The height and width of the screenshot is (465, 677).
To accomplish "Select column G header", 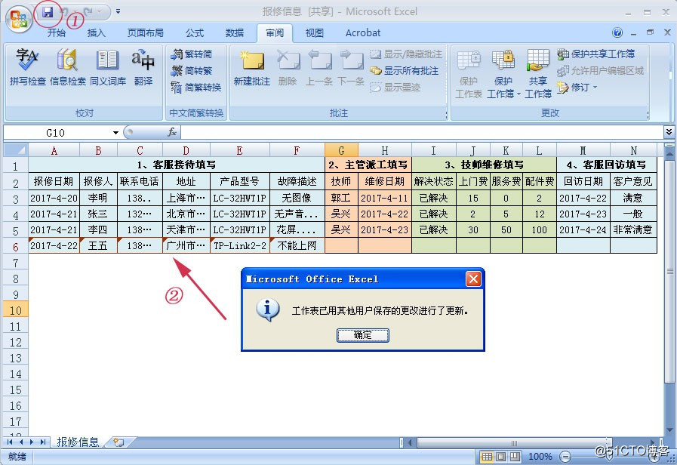I will click(x=341, y=150).
